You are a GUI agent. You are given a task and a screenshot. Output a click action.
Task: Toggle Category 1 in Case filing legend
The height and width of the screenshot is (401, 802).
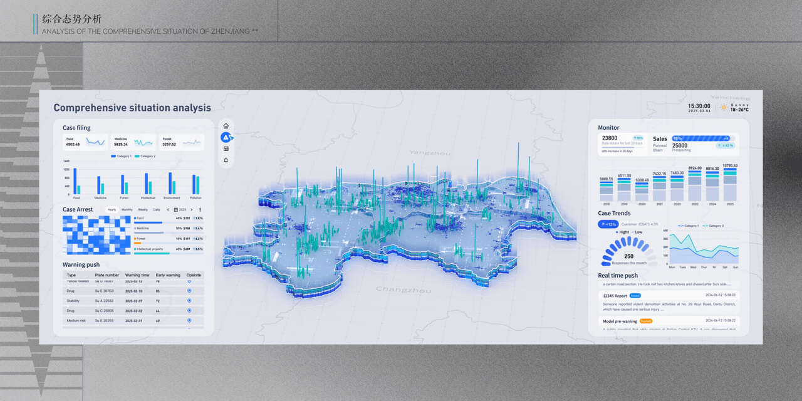(122, 156)
